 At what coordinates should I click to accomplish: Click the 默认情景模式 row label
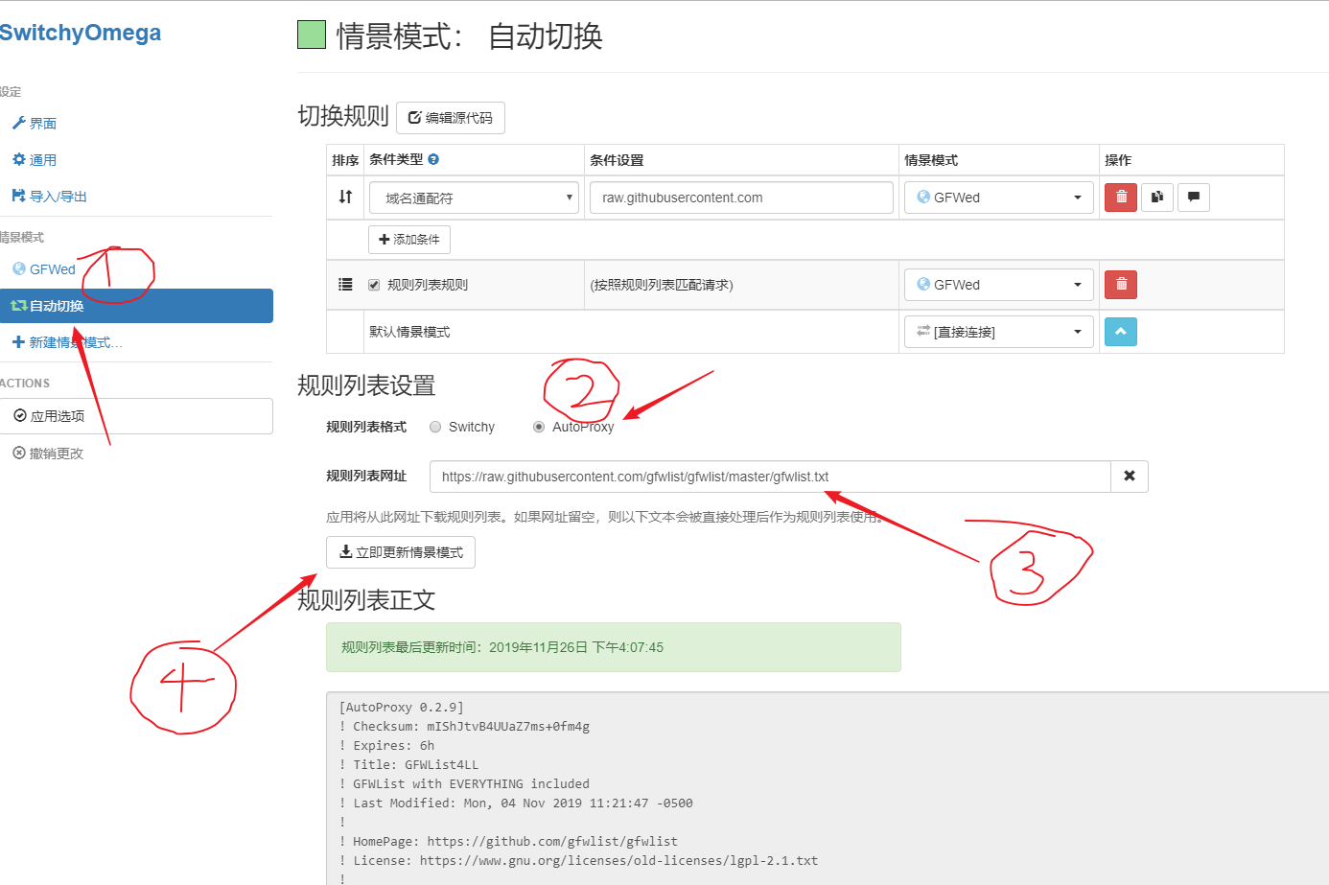pos(409,332)
